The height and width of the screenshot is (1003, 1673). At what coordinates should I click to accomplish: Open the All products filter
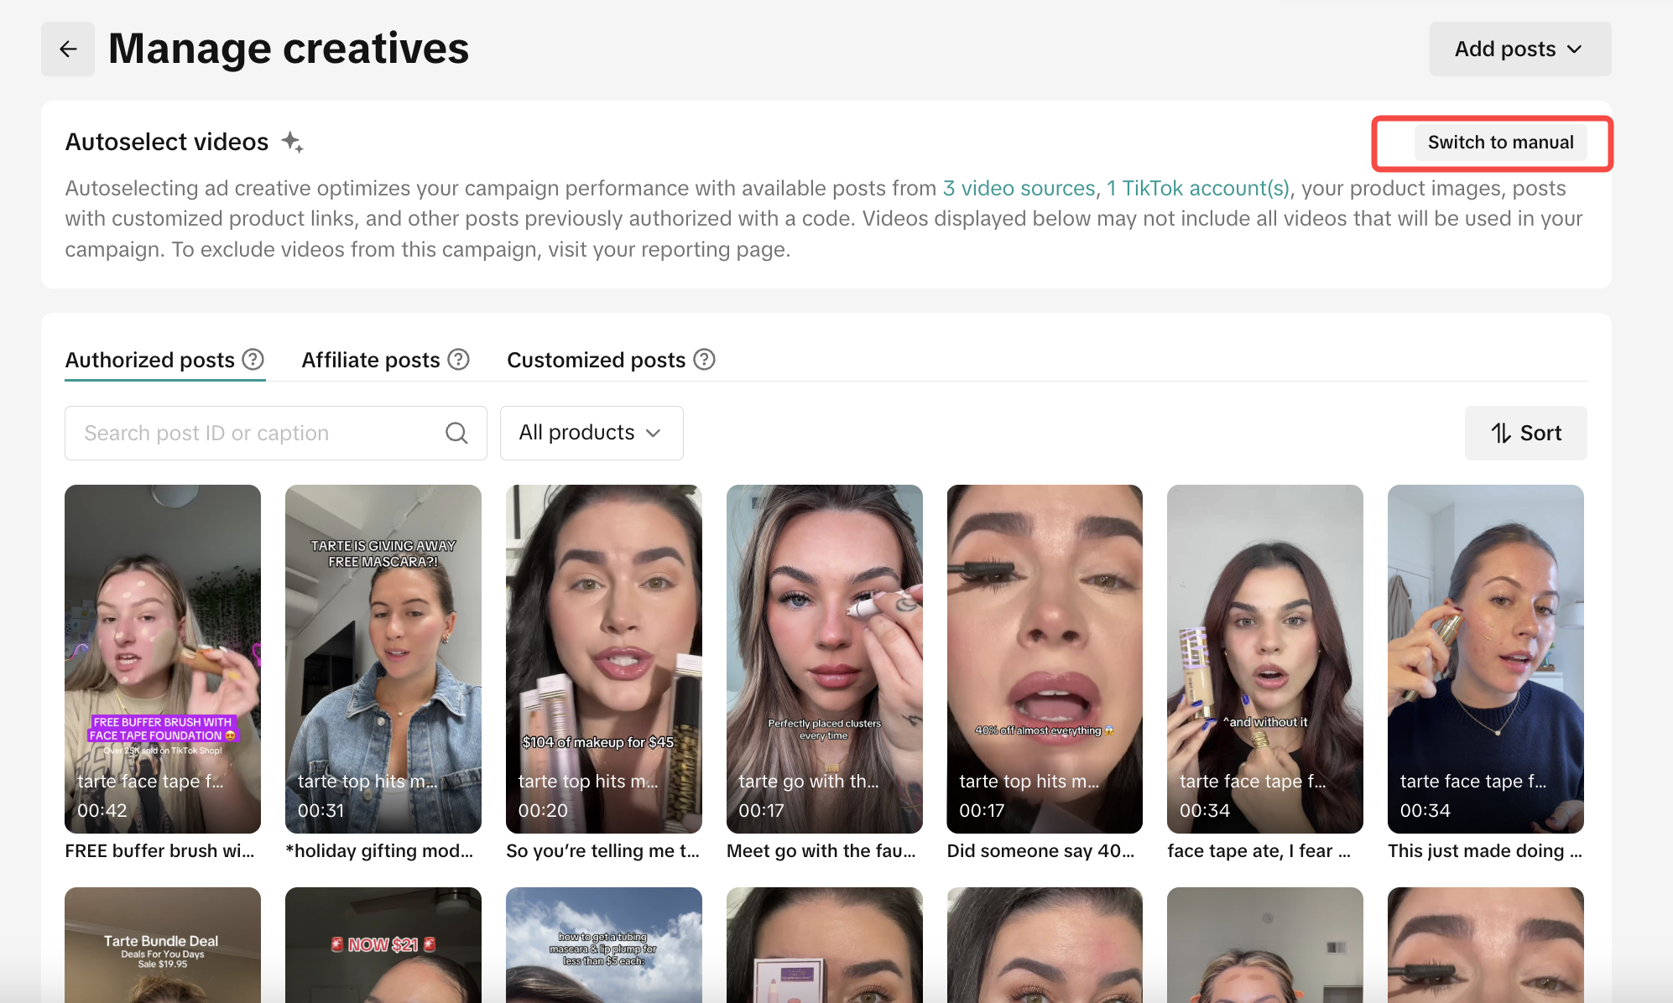coord(591,433)
